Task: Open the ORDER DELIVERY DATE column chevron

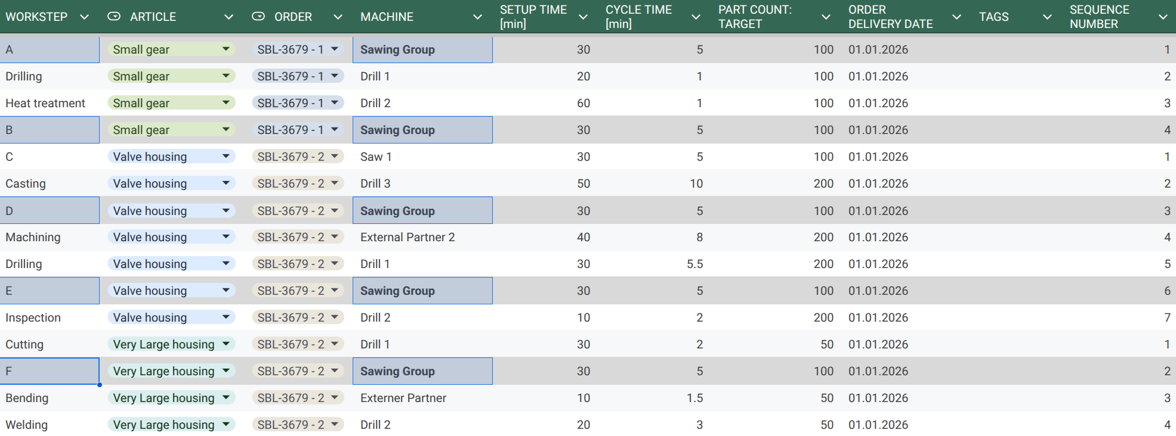Action: 956,17
